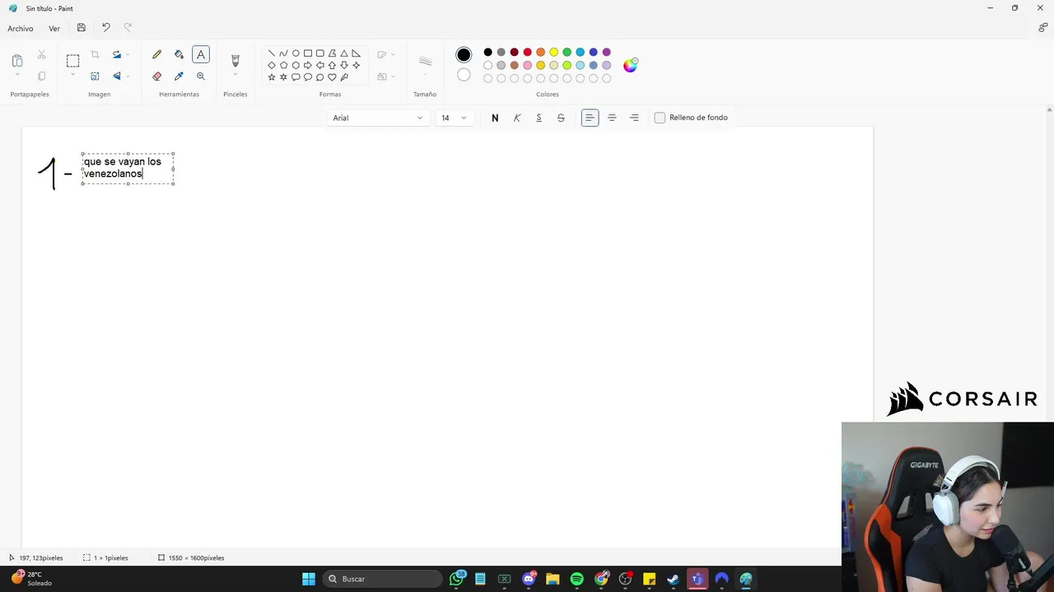The height and width of the screenshot is (592, 1054).
Task: Select the Color picker eyedropper tool
Action: tap(179, 76)
